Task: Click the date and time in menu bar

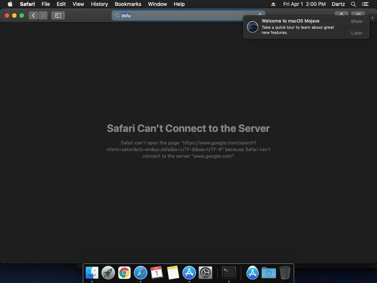Action: 304,4
